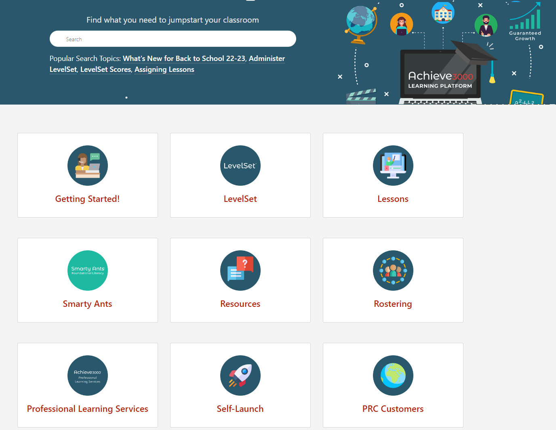Open the LevelSet Scores popular topic
The width and height of the screenshot is (556, 430).
coord(106,69)
